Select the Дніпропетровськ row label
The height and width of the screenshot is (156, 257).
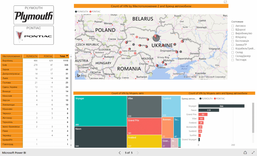11,74
